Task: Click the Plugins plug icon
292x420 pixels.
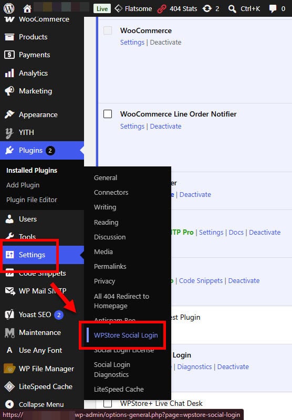Action: click(x=9, y=150)
